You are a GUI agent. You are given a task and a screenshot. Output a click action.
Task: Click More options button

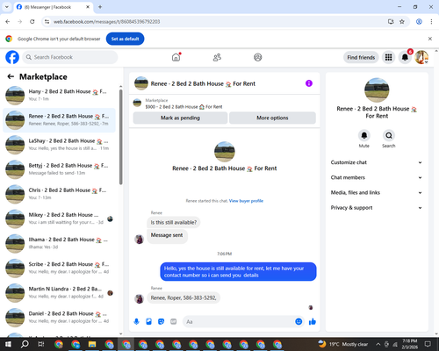coord(272,118)
